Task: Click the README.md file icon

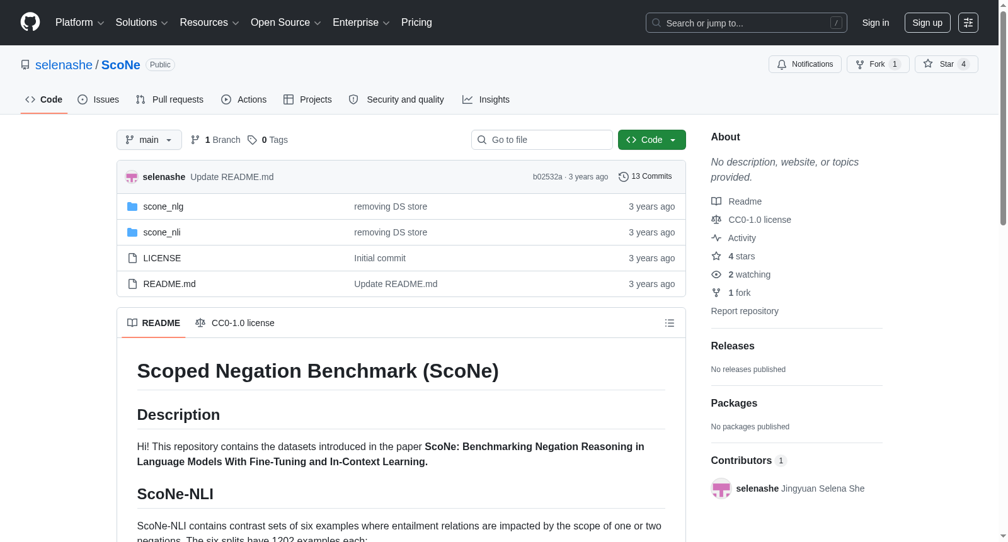Action: (x=132, y=284)
